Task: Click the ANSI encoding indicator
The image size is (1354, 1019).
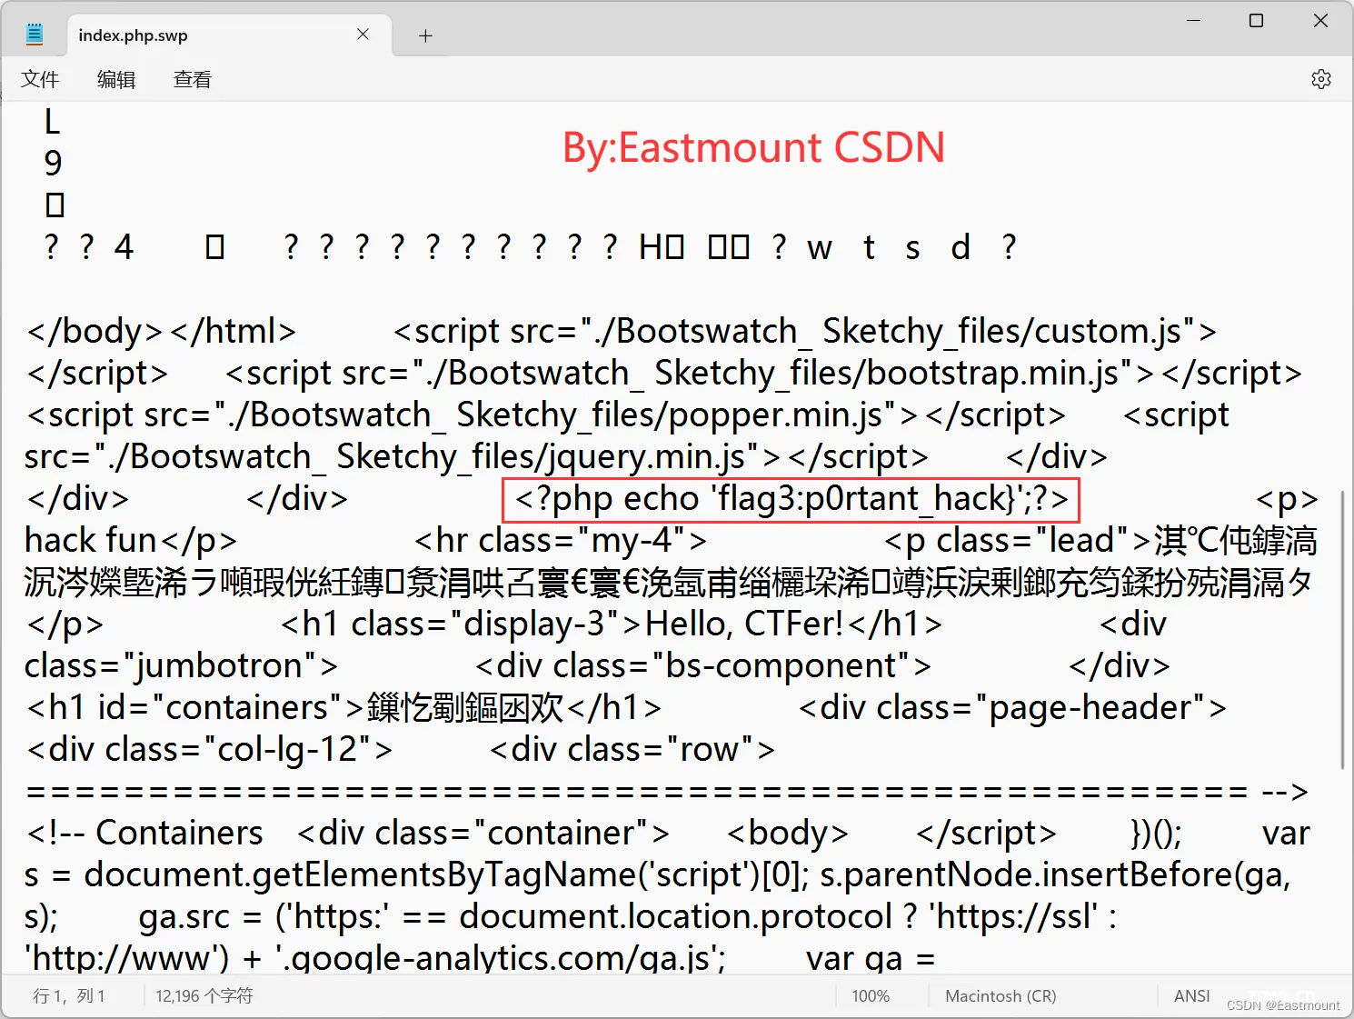Action: tap(1191, 996)
